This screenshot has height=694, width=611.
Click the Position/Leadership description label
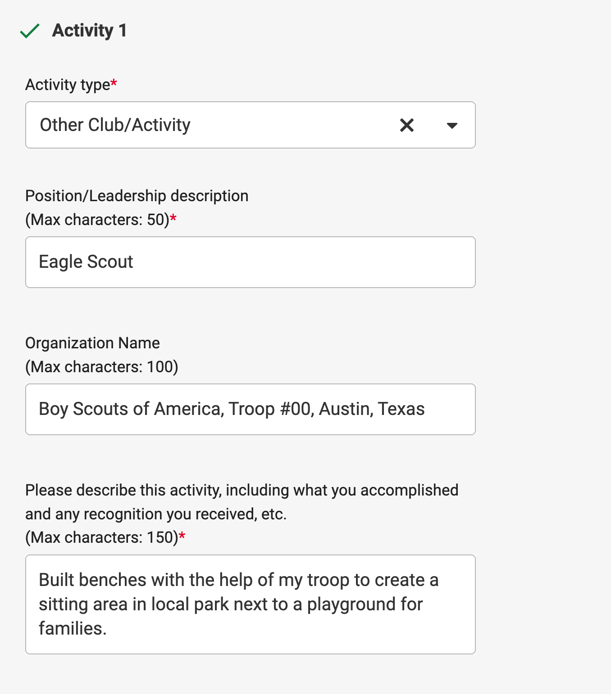tap(137, 196)
